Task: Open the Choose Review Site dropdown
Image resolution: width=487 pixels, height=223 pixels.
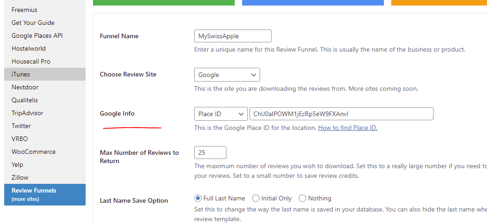Action: coord(227,75)
